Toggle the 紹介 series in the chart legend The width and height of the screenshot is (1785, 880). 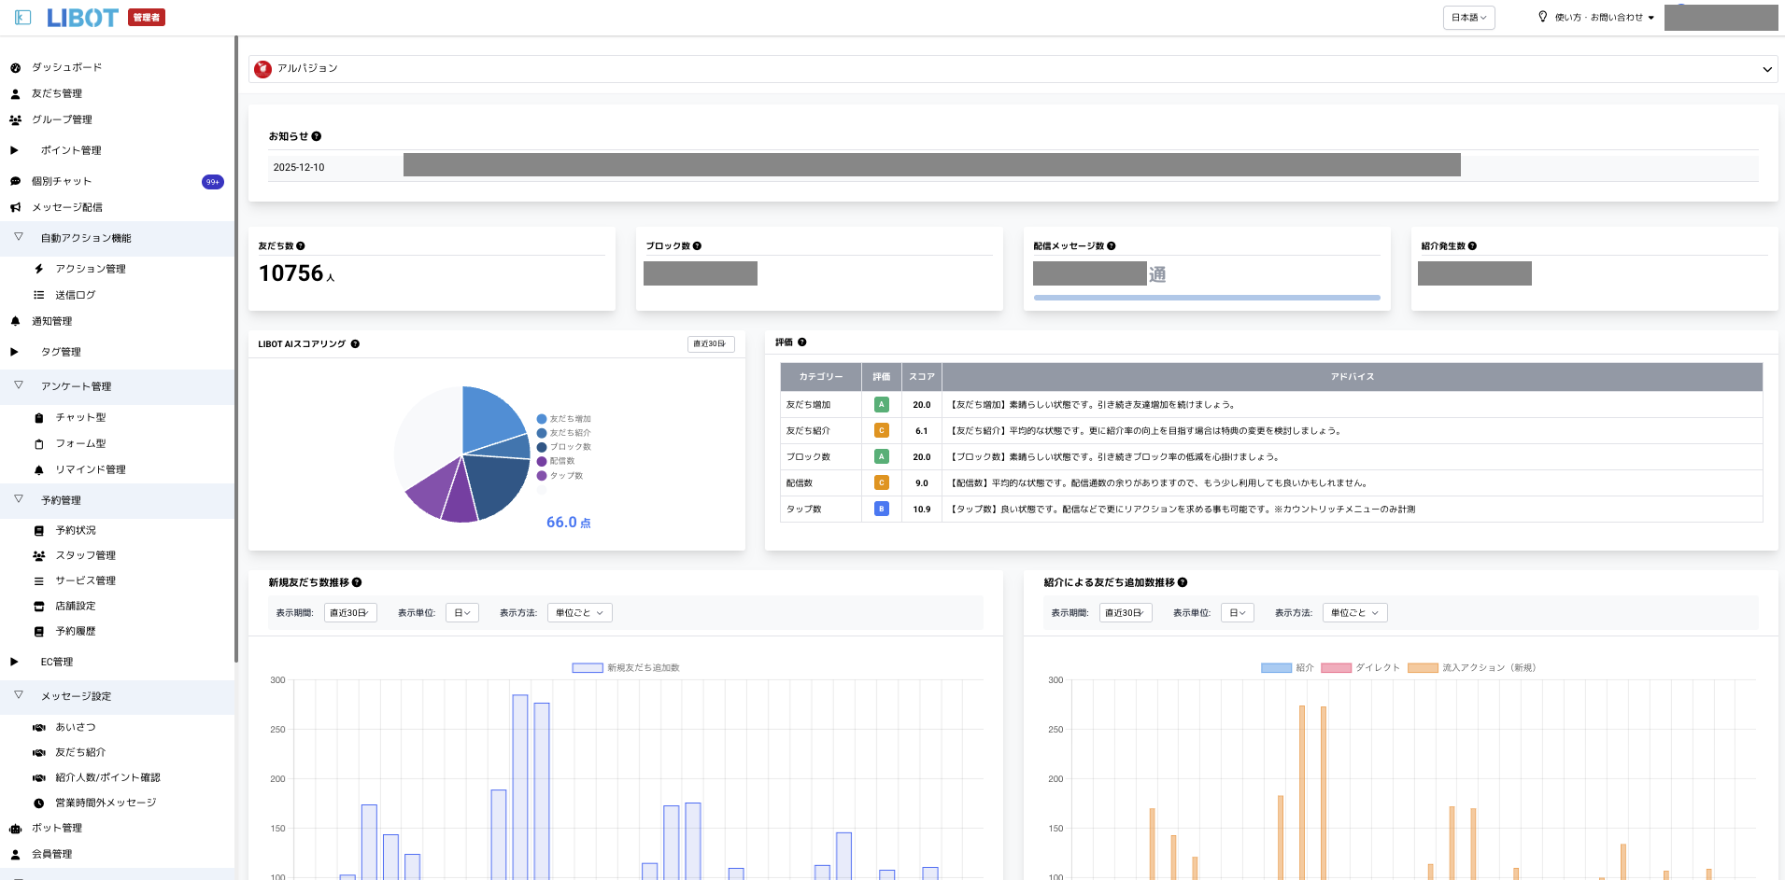[1276, 667]
